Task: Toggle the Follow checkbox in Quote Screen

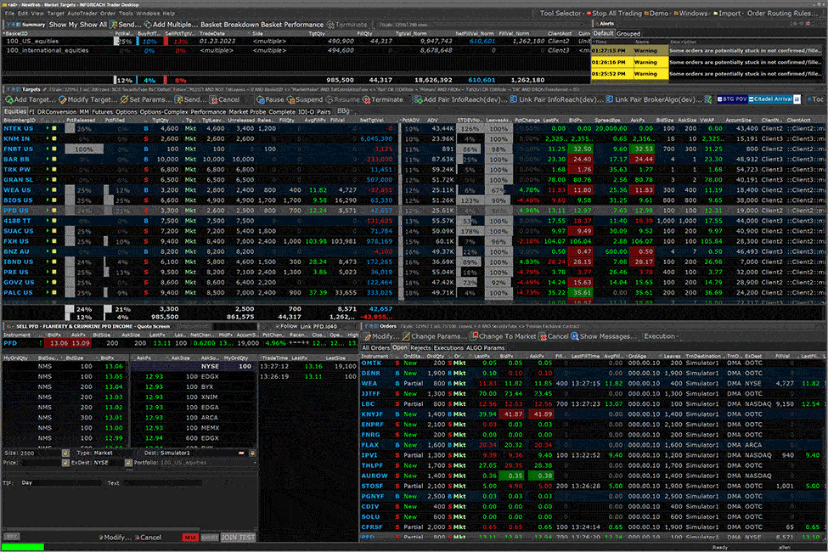Action: coord(276,325)
